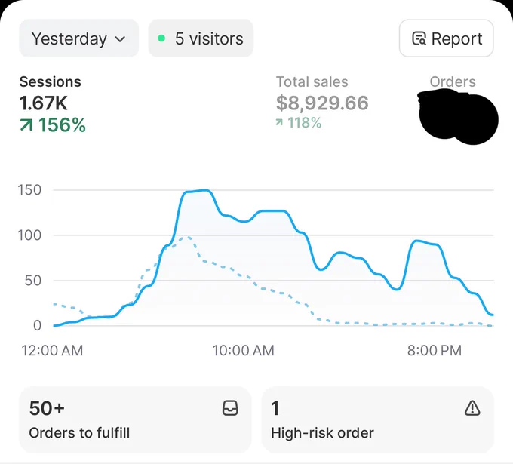Click the dashed comparison line peak
The height and width of the screenshot is (464, 513).
click(x=186, y=237)
